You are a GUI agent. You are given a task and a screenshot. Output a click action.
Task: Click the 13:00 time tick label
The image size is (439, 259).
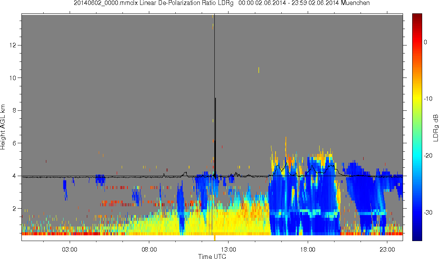(x=228, y=249)
